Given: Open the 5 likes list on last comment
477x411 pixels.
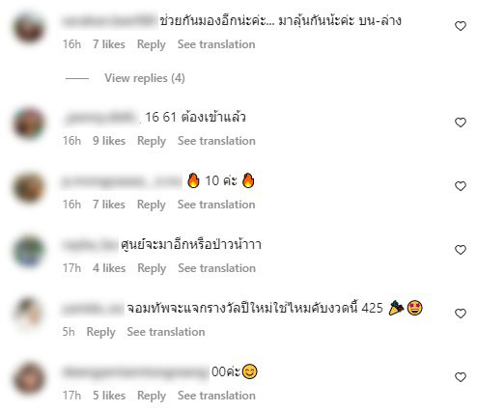Looking at the screenshot, I should (109, 396).
